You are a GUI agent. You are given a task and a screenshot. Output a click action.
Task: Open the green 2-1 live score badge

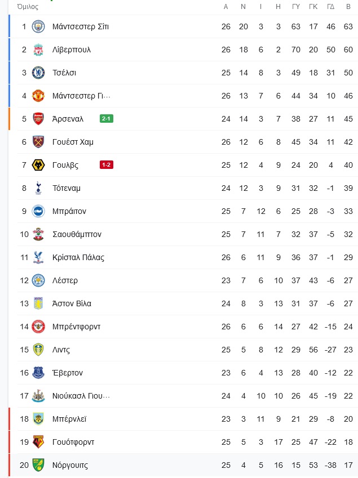click(107, 119)
